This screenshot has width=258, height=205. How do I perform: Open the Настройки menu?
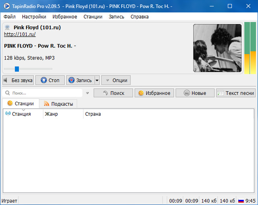(34, 16)
